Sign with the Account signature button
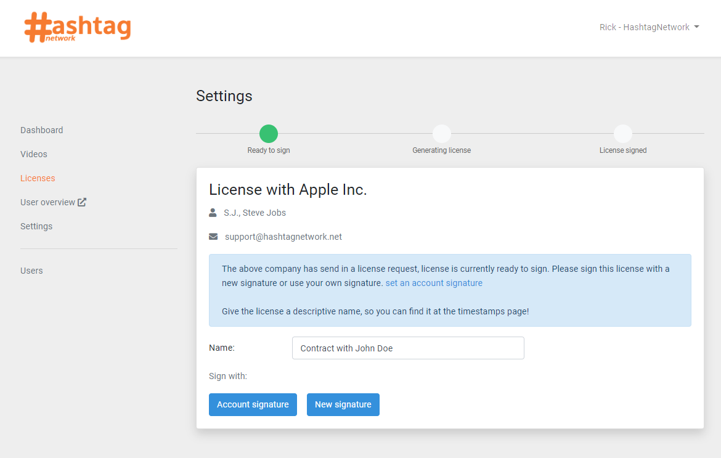721x458 pixels. (x=253, y=404)
